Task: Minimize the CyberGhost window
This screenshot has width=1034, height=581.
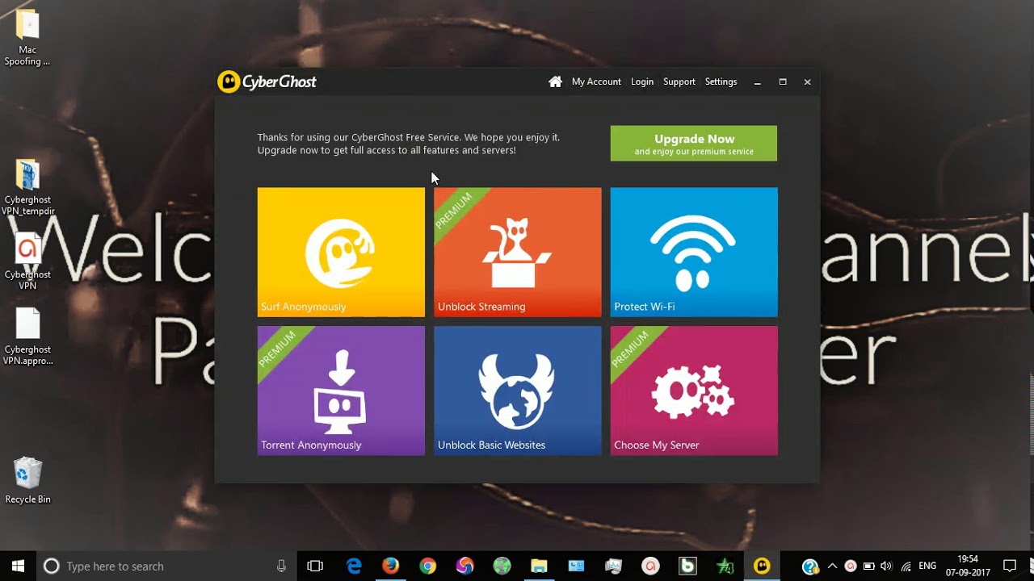Action: pos(757,82)
